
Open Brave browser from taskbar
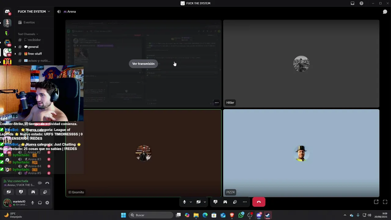coord(232,215)
